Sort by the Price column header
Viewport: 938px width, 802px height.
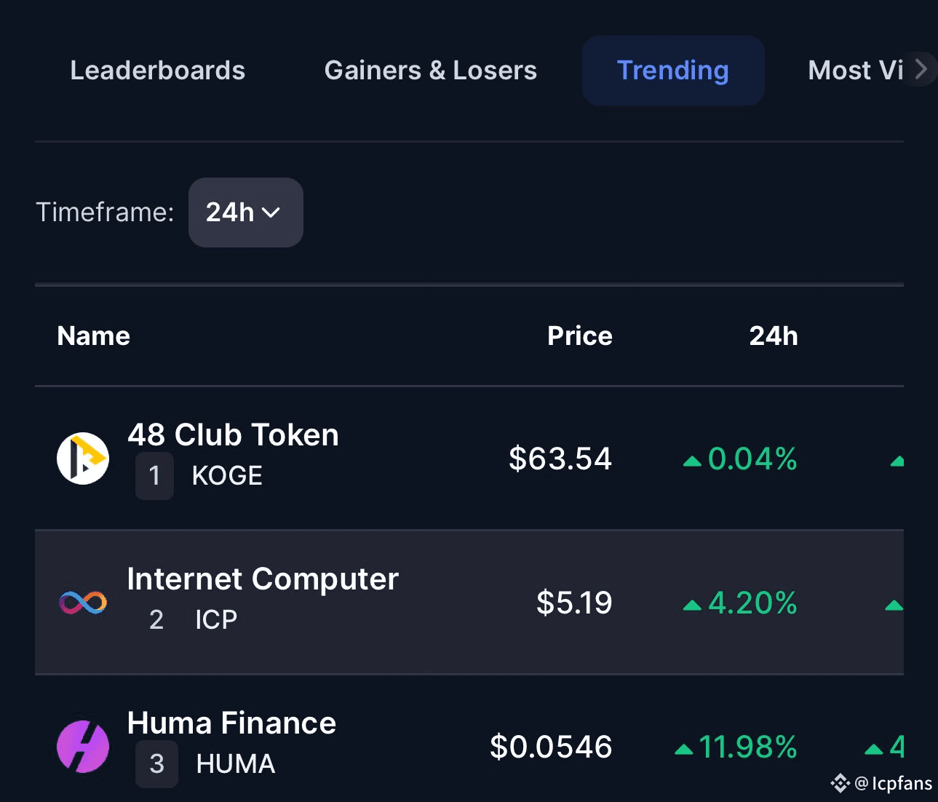coord(579,336)
